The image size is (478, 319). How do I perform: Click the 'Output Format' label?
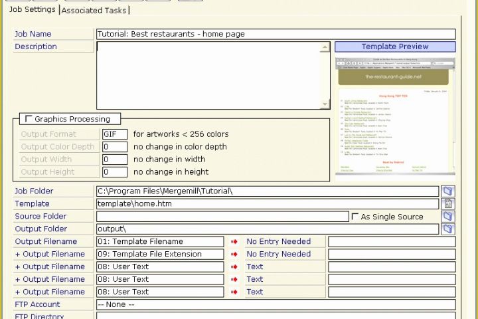(48, 134)
